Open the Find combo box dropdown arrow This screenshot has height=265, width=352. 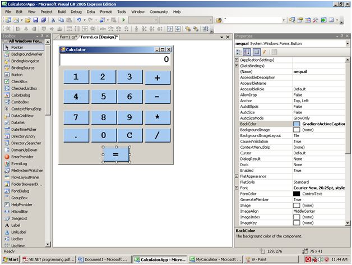284,20
